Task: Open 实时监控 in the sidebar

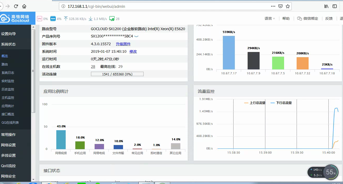Action: pos(8,81)
